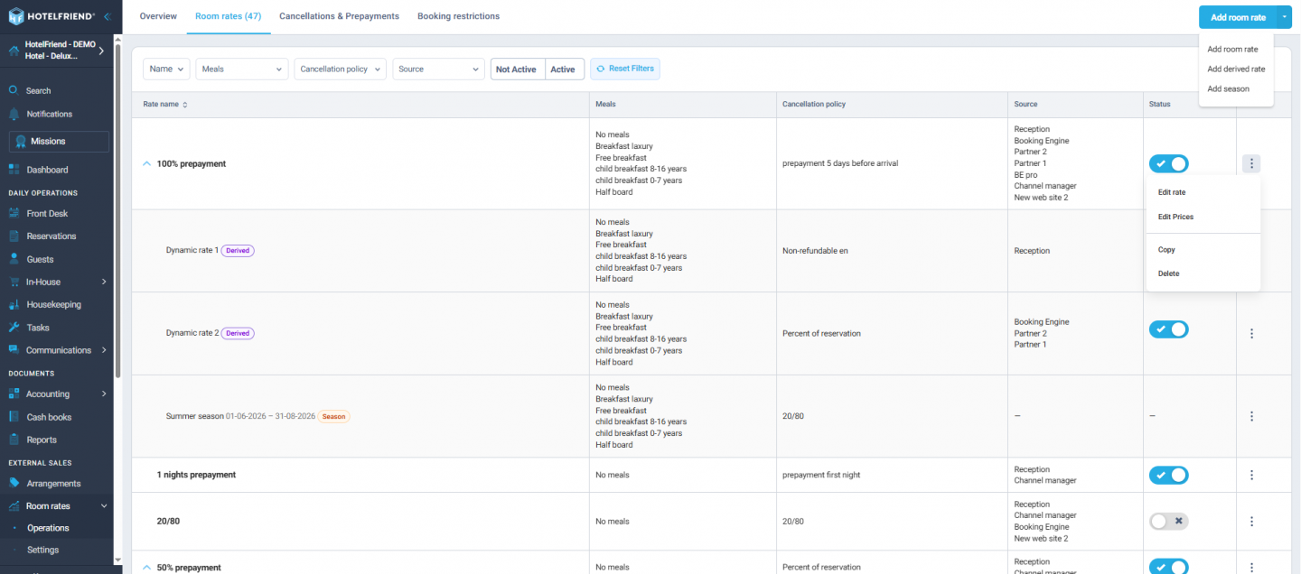
Task: Toggle status switch for 1 nights prepayment
Action: click(1168, 476)
